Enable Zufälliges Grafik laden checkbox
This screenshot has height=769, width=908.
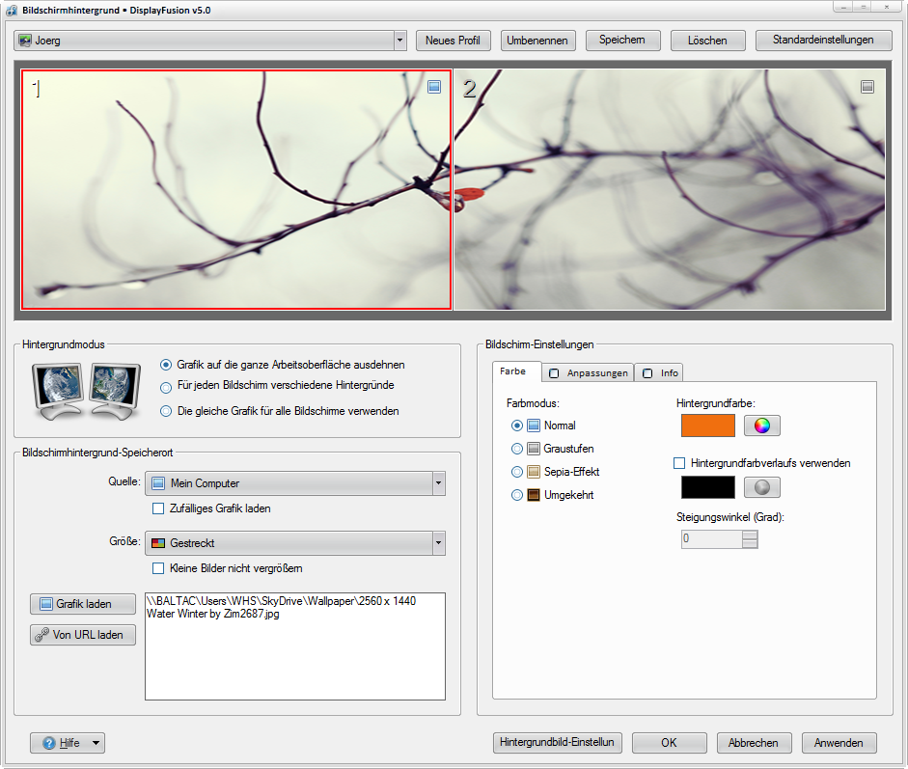(x=158, y=508)
